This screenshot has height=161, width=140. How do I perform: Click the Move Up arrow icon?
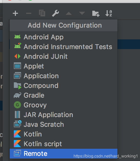tap(69, 13)
